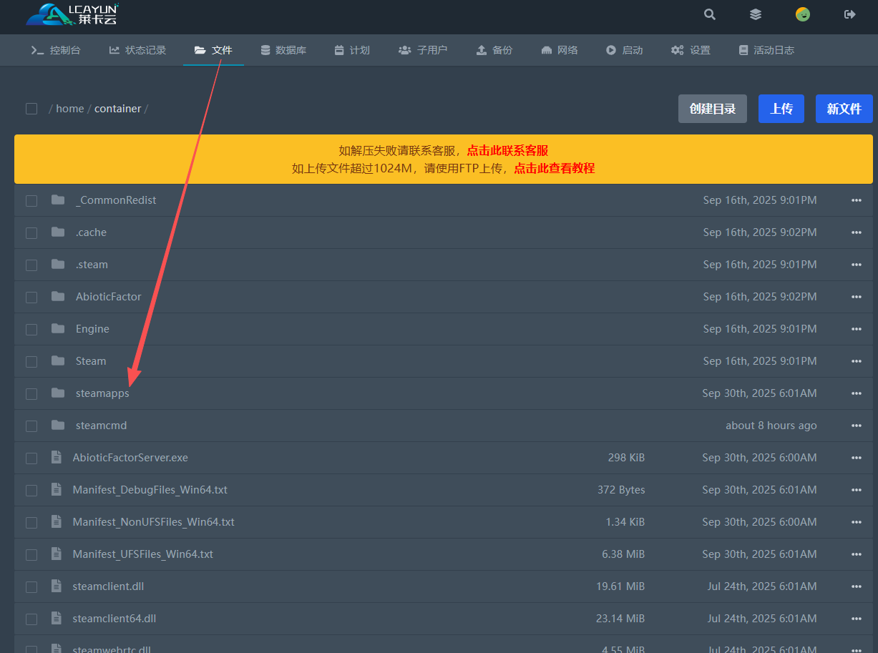Check the box for the _CommonRedist folder
878x653 pixels.
[x=31, y=201]
